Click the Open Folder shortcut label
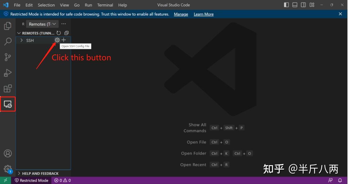This screenshot has height=184, width=348. (x=194, y=153)
